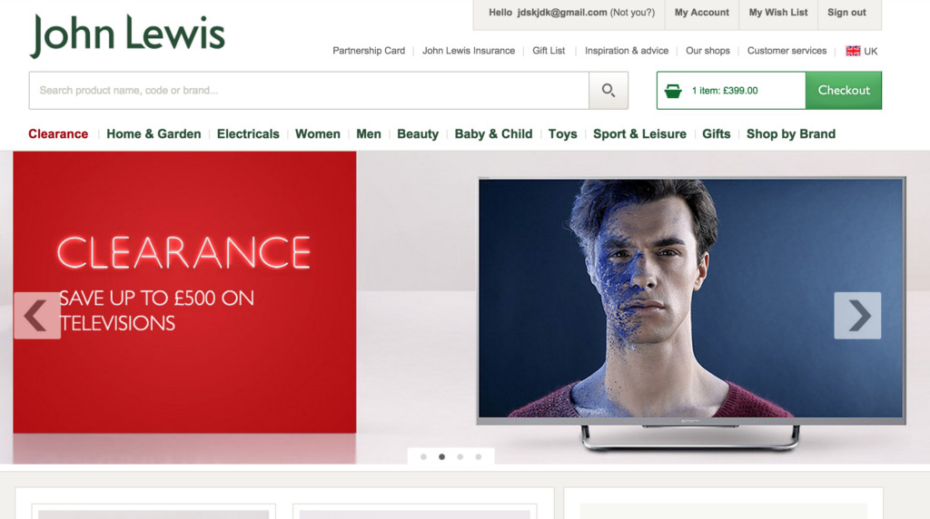Click the search magnifier icon button
Viewport: 930px width, 519px height.
608,91
